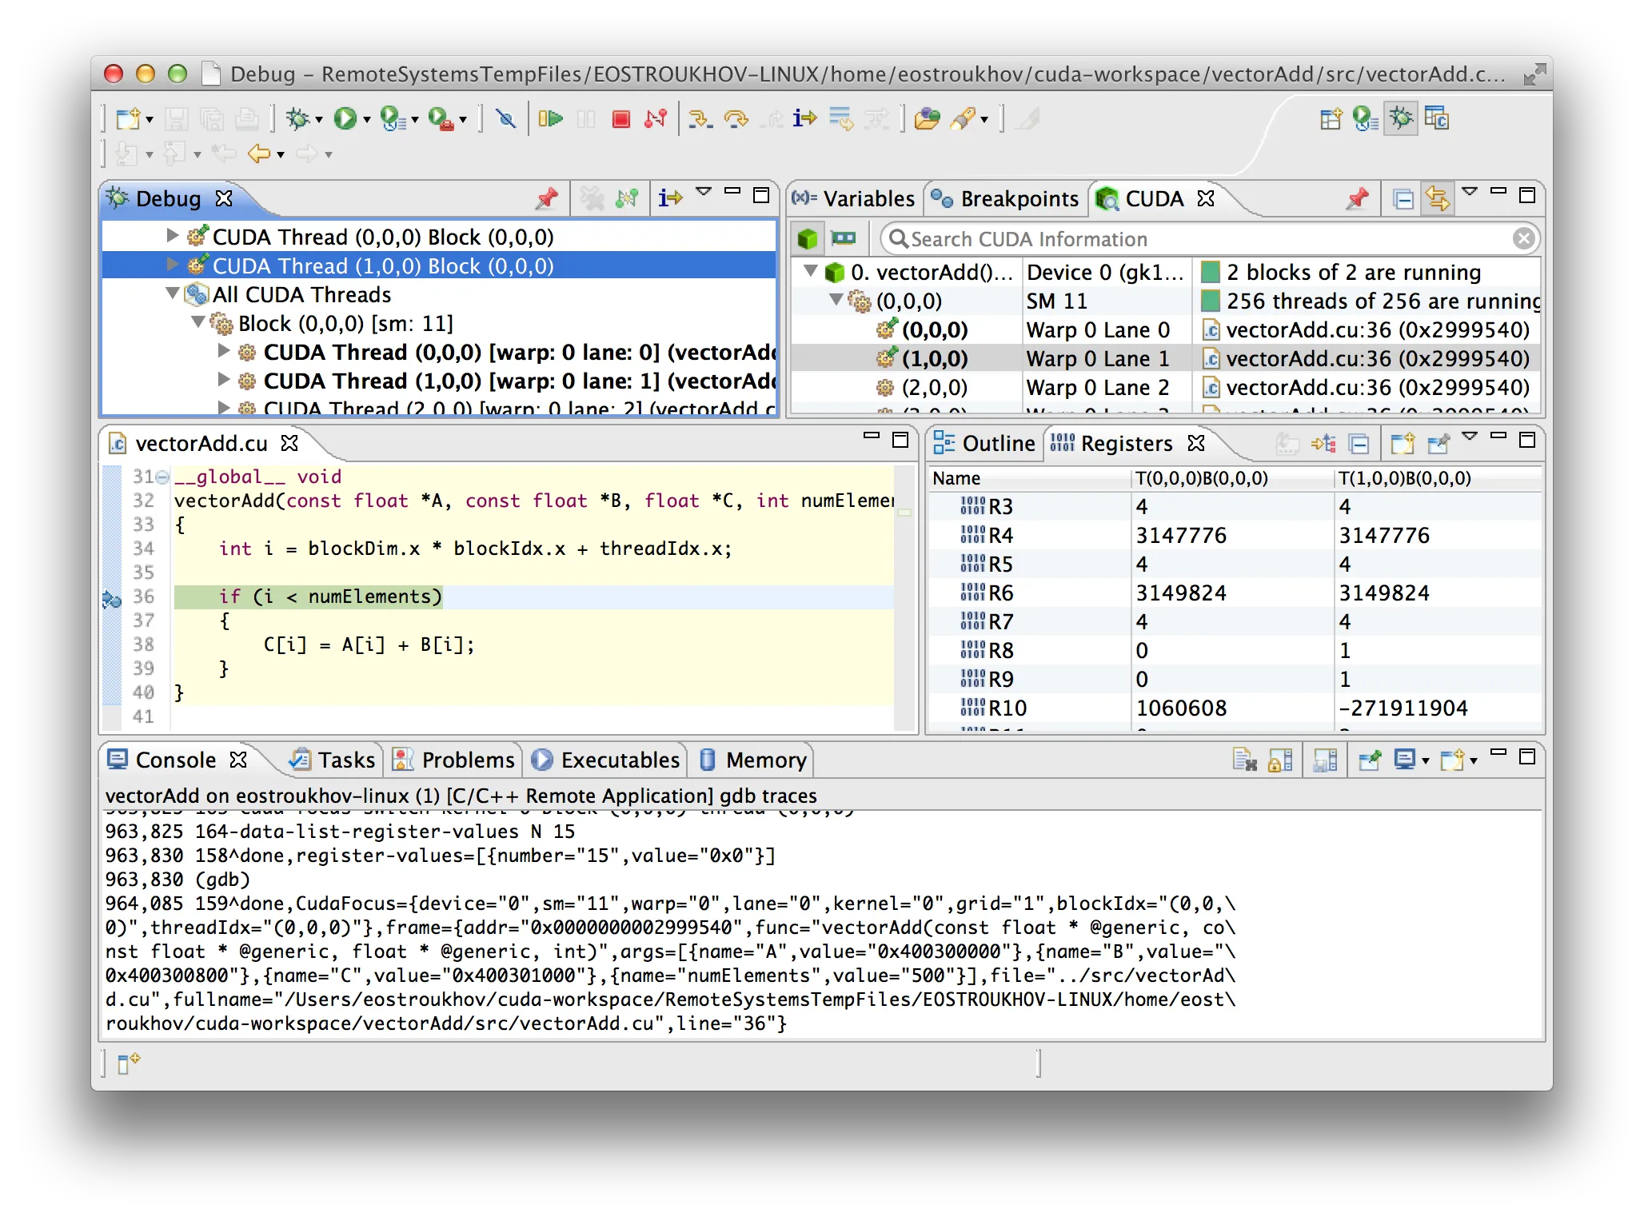
Task: Click the device hardware icon in CUDA view
Action: click(843, 237)
